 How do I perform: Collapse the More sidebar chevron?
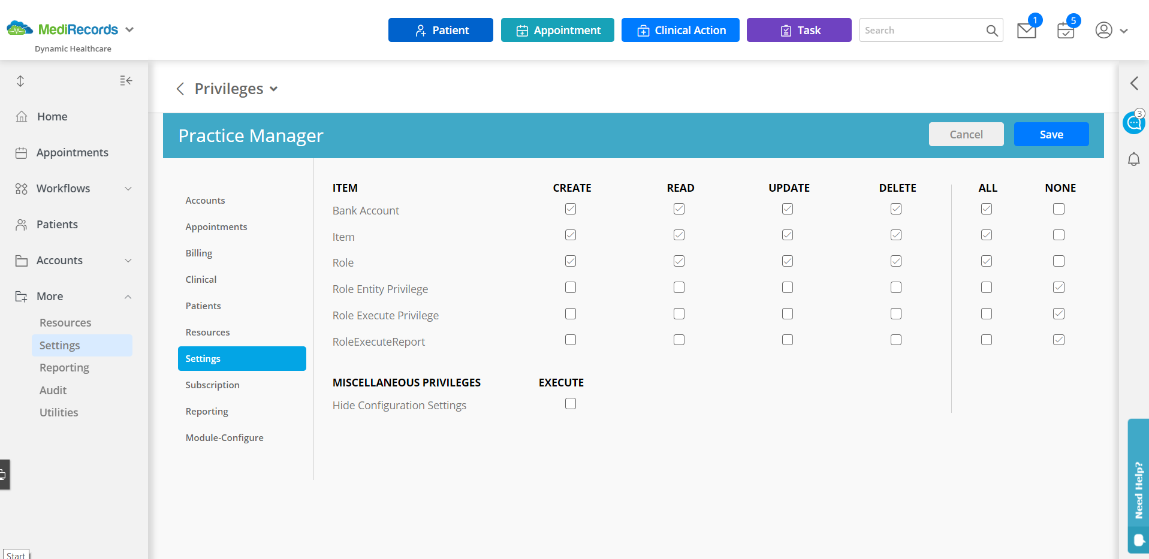click(x=128, y=297)
